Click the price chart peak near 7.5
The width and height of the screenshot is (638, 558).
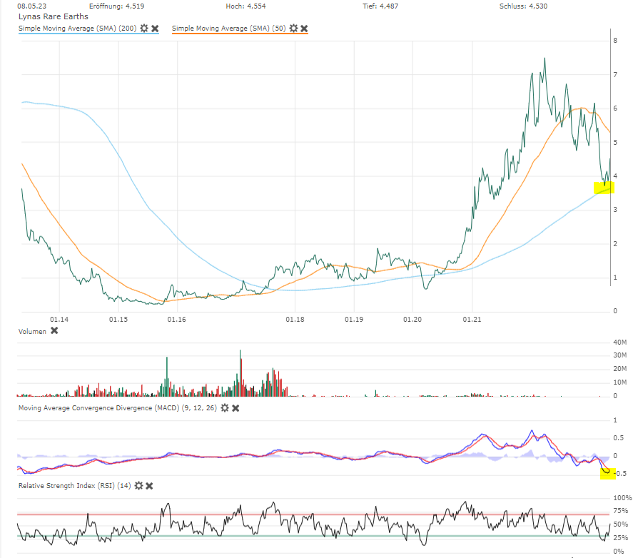coord(545,59)
